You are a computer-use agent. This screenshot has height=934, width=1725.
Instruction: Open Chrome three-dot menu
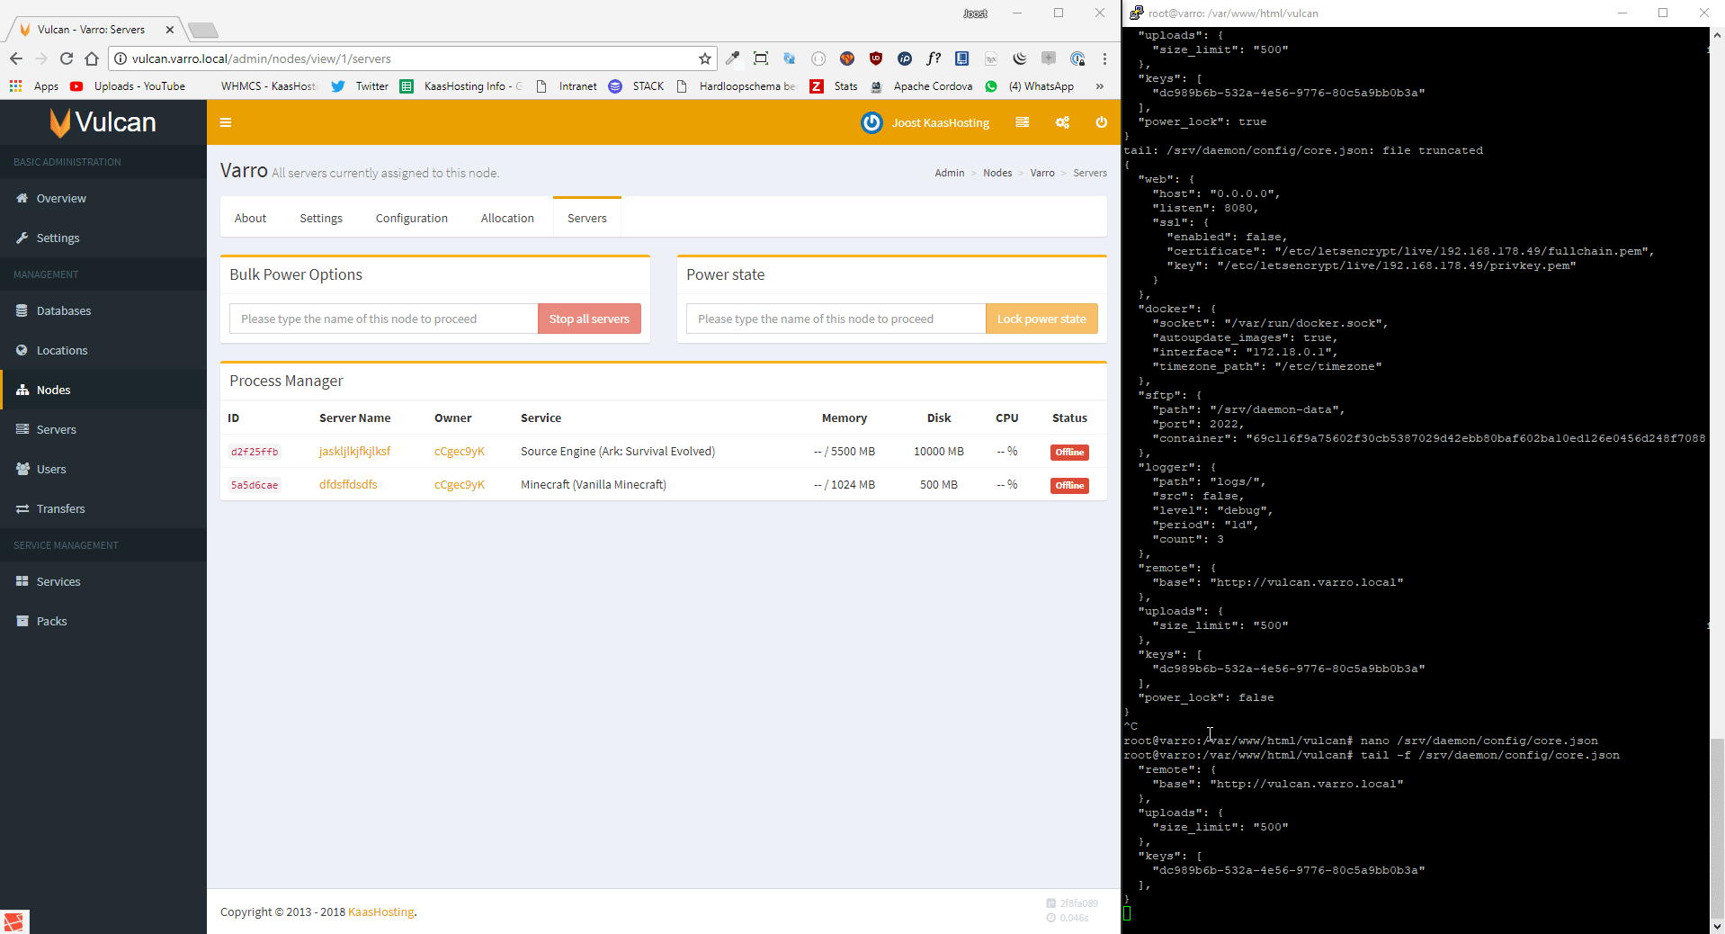tap(1104, 58)
